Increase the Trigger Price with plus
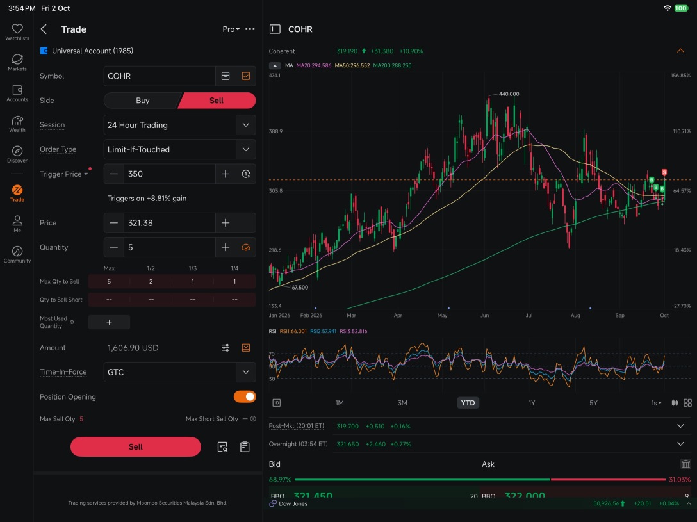697x522 pixels. (x=225, y=174)
